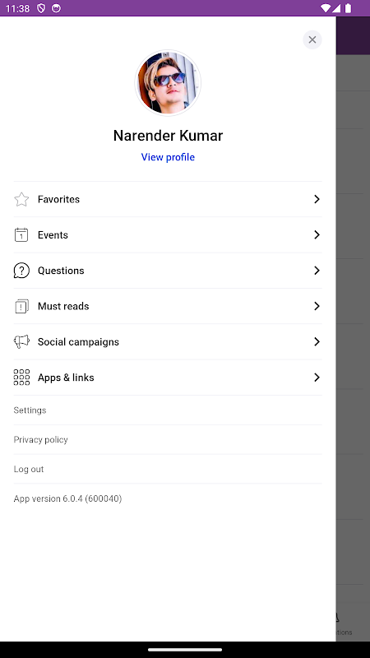Select Log out
The width and height of the screenshot is (370, 658).
click(29, 469)
